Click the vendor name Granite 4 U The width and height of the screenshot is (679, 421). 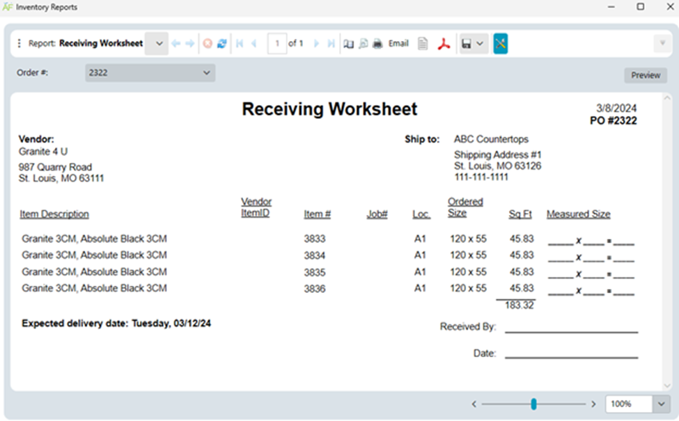[43, 152]
